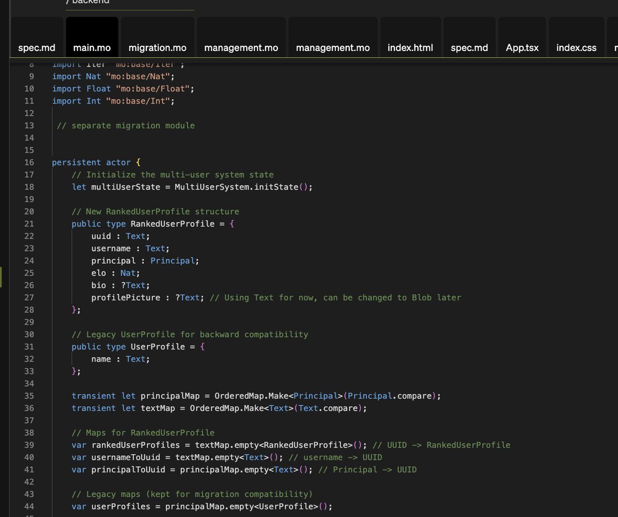Click the "principal : Principal;" field
The width and height of the screenshot is (618, 517).
coord(146,261)
